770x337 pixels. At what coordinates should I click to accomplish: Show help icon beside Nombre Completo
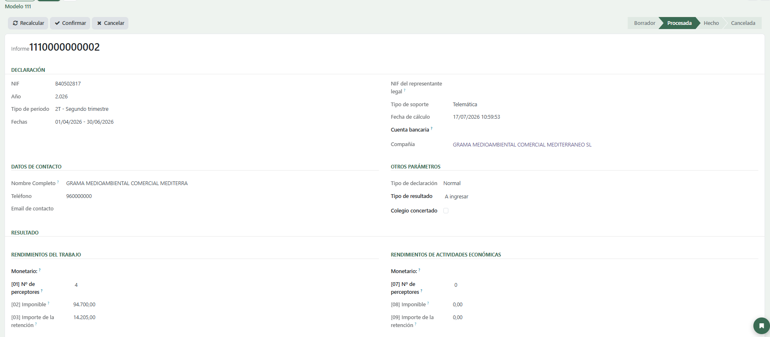tap(58, 182)
